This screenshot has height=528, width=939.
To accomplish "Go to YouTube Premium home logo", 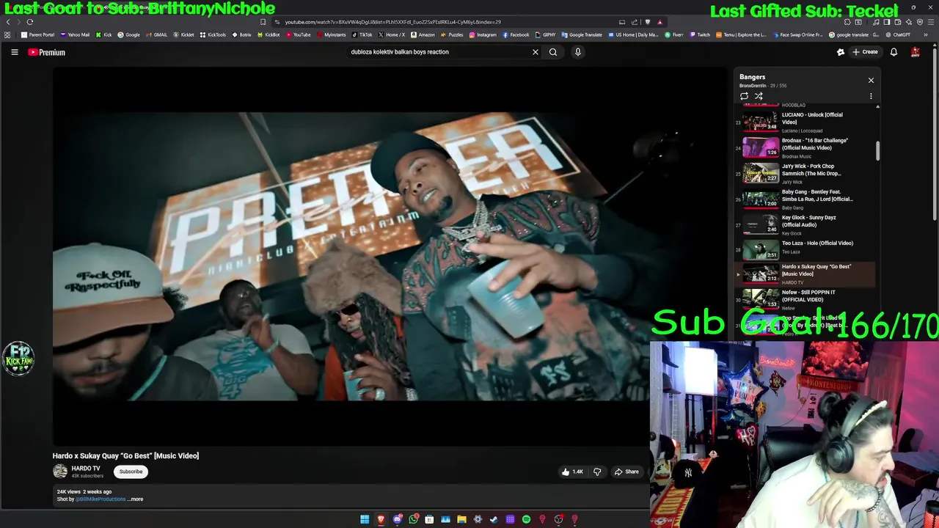I will (x=47, y=52).
